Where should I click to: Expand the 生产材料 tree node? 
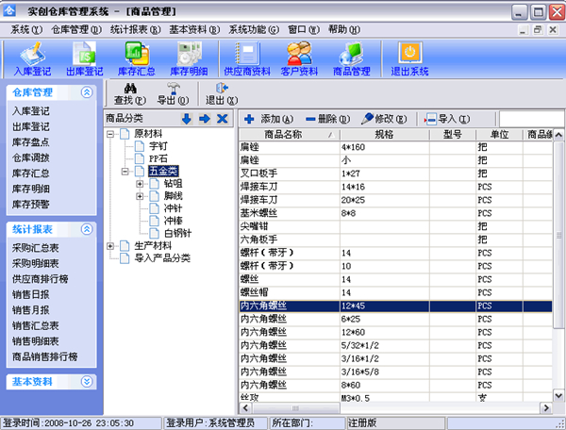click(x=111, y=246)
